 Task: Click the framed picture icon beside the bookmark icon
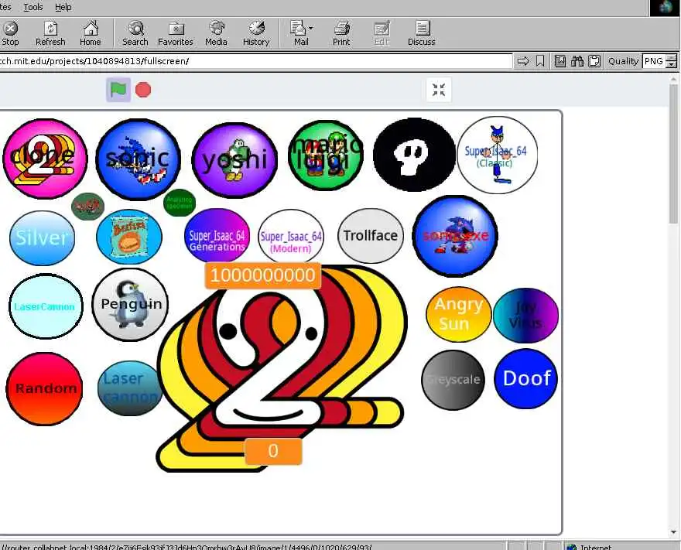(x=560, y=61)
